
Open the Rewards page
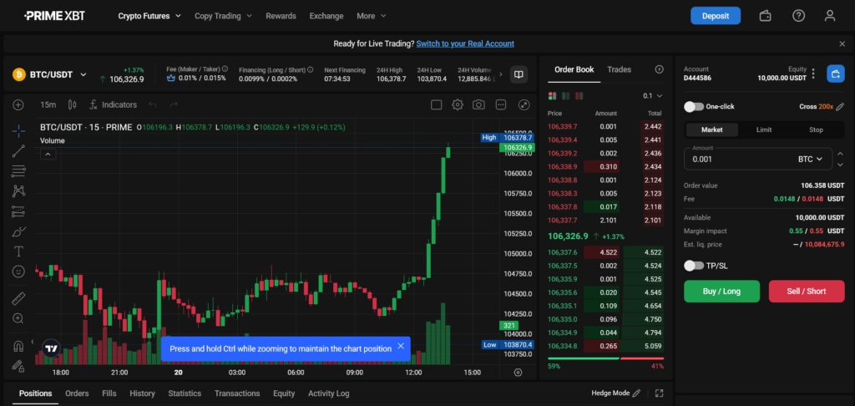[x=281, y=16]
